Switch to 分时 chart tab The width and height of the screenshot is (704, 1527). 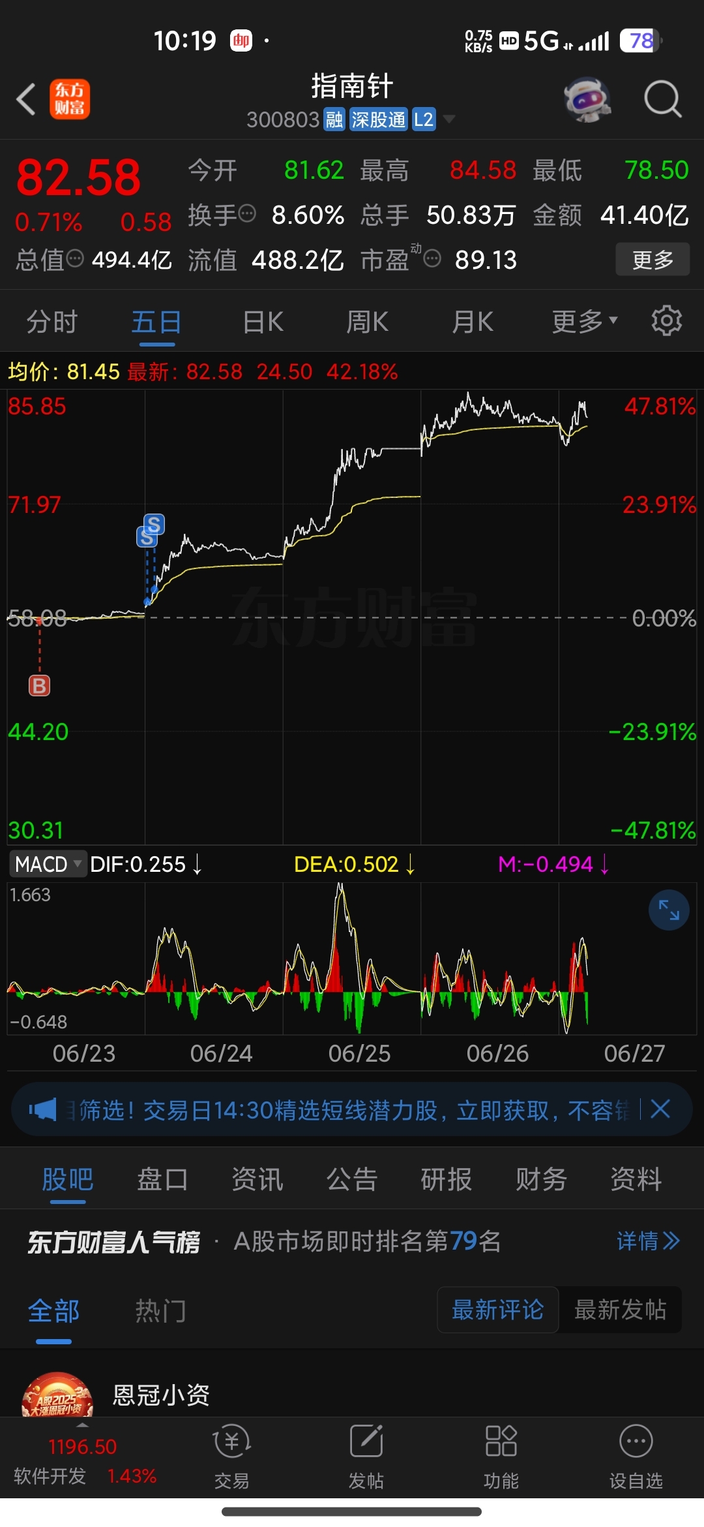[x=52, y=322]
